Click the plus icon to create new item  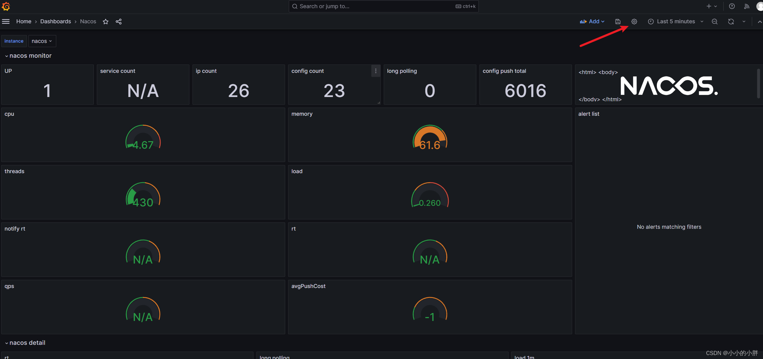pyautogui.click(x=712, y=6)
